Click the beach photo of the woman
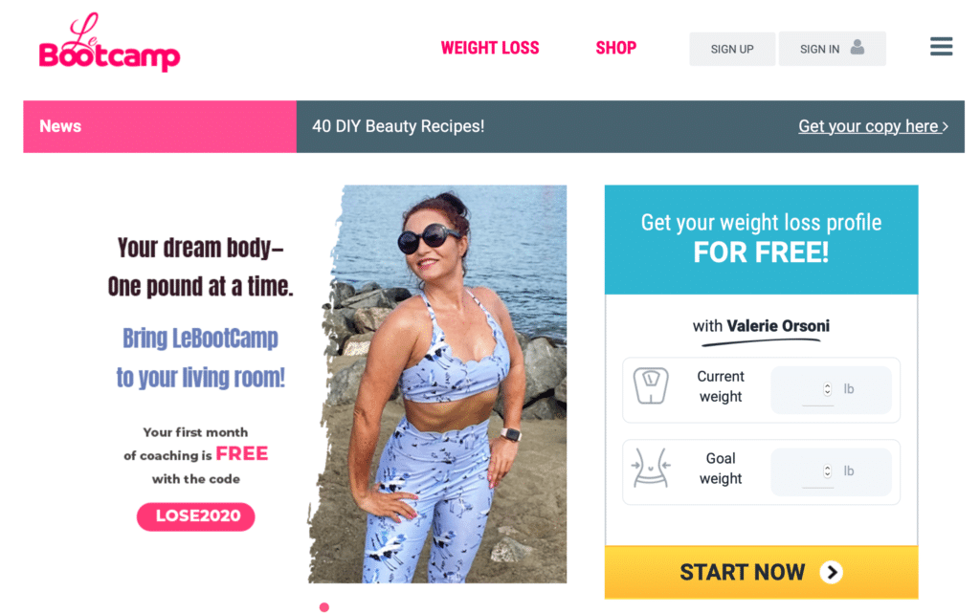Screen dimensions: 980x613 click(x=437, y=383)
